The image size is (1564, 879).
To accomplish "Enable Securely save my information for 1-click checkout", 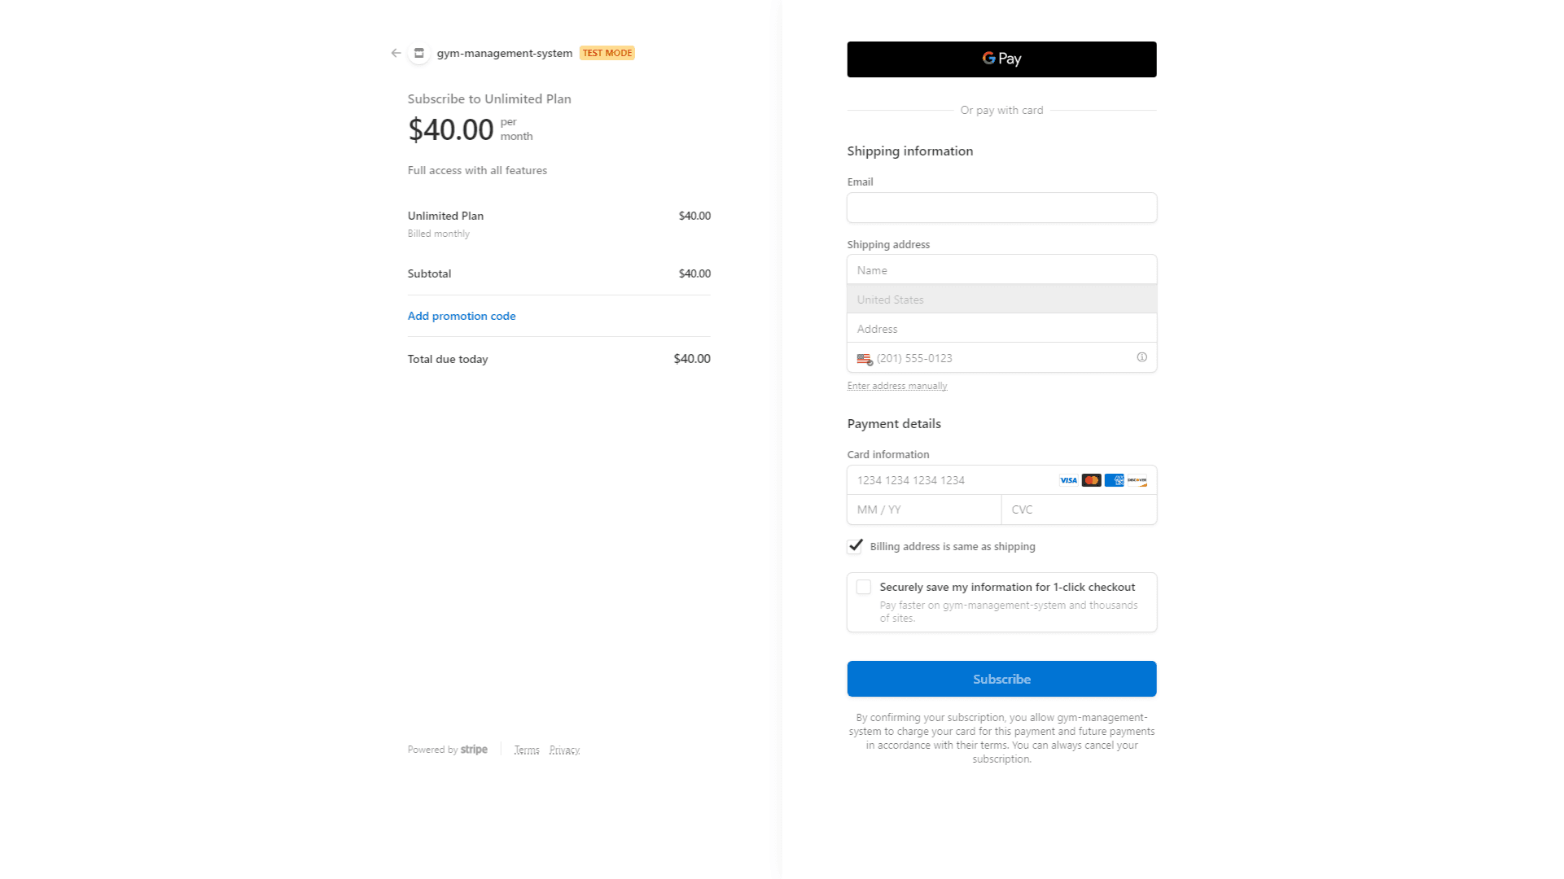I will (x=865, y=587).
